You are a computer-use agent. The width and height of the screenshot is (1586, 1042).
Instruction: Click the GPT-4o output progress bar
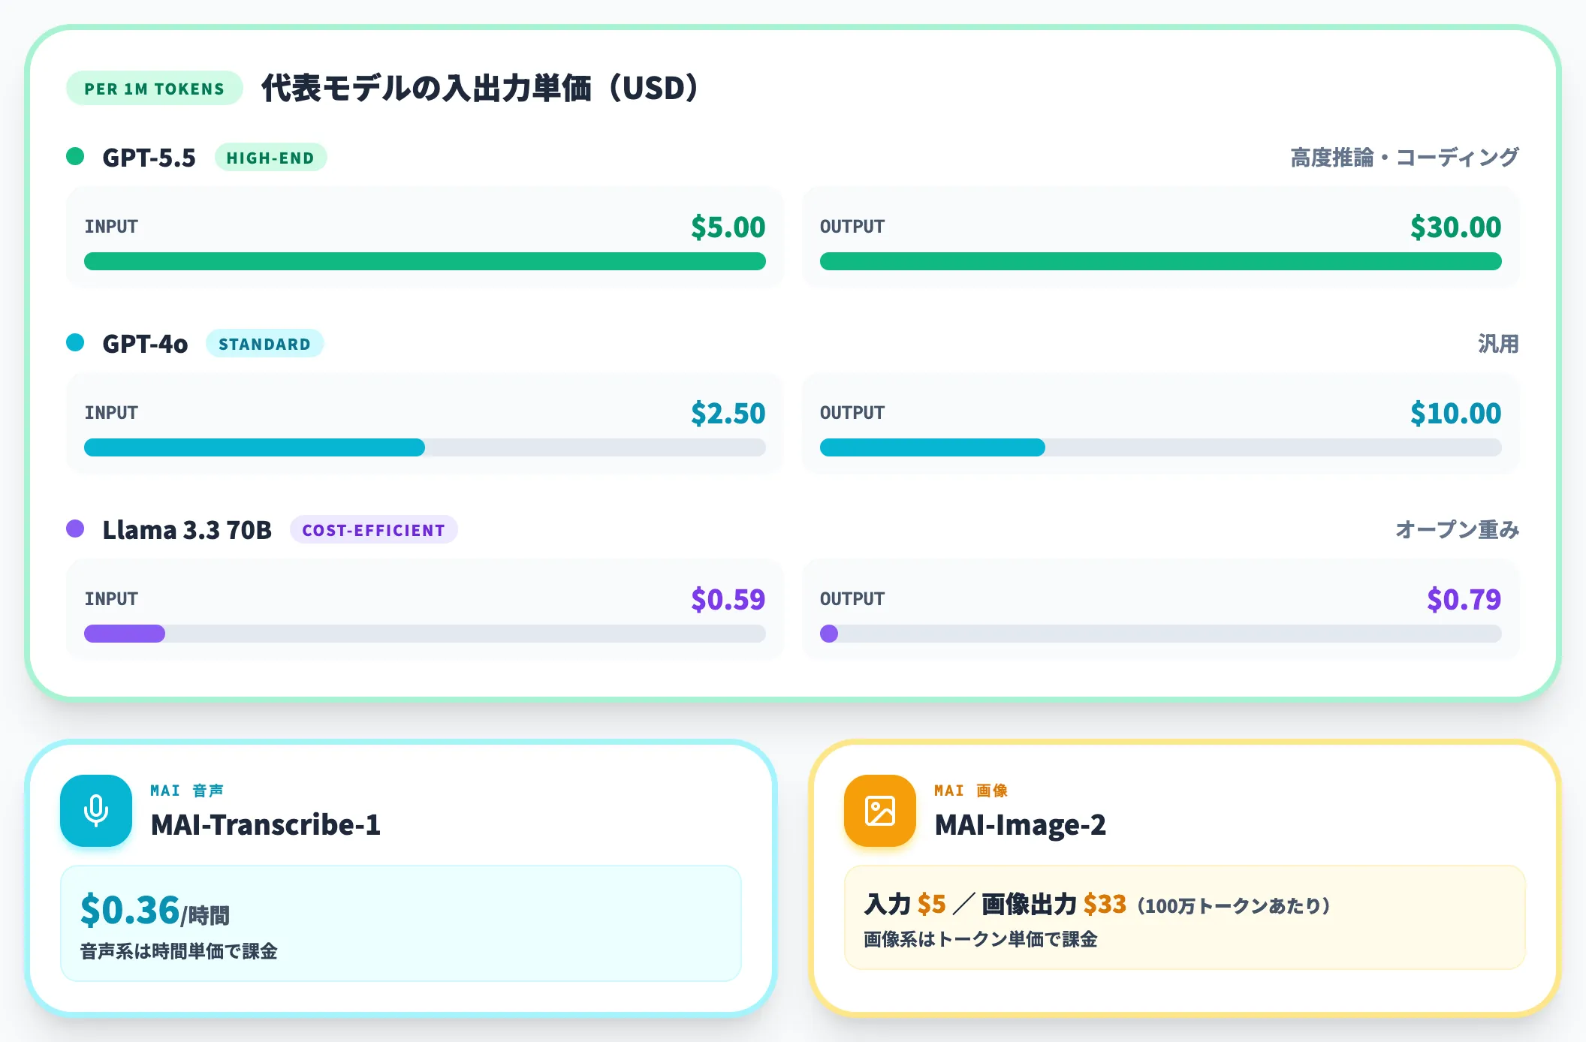point(1161,447)
